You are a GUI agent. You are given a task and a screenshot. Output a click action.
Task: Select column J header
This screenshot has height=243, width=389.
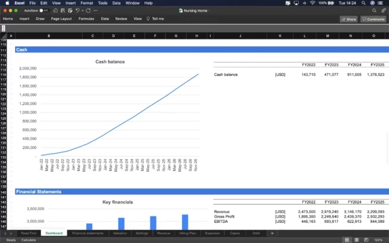[240, 36]
